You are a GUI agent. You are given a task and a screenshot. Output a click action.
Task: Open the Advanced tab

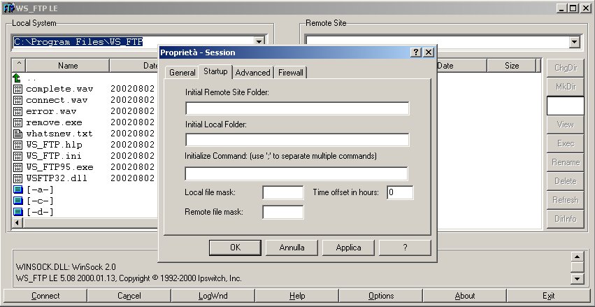252,73
